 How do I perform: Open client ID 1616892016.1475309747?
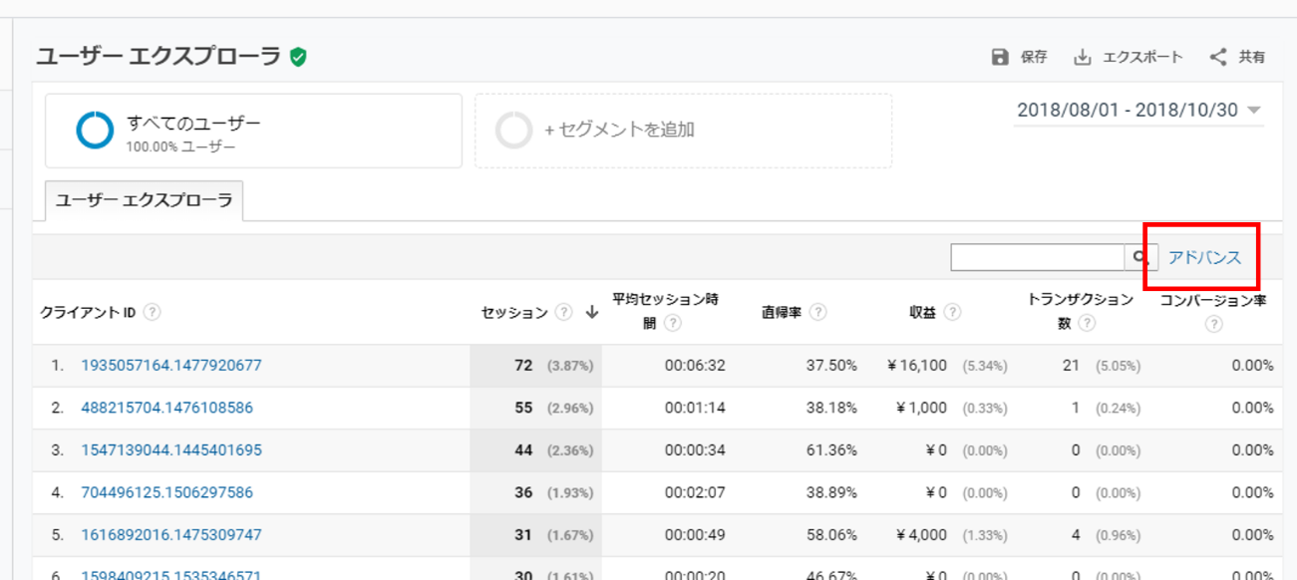171,535
